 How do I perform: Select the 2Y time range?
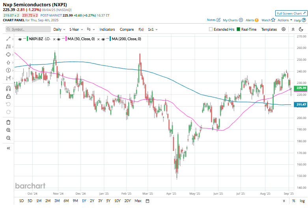(92, 201)
